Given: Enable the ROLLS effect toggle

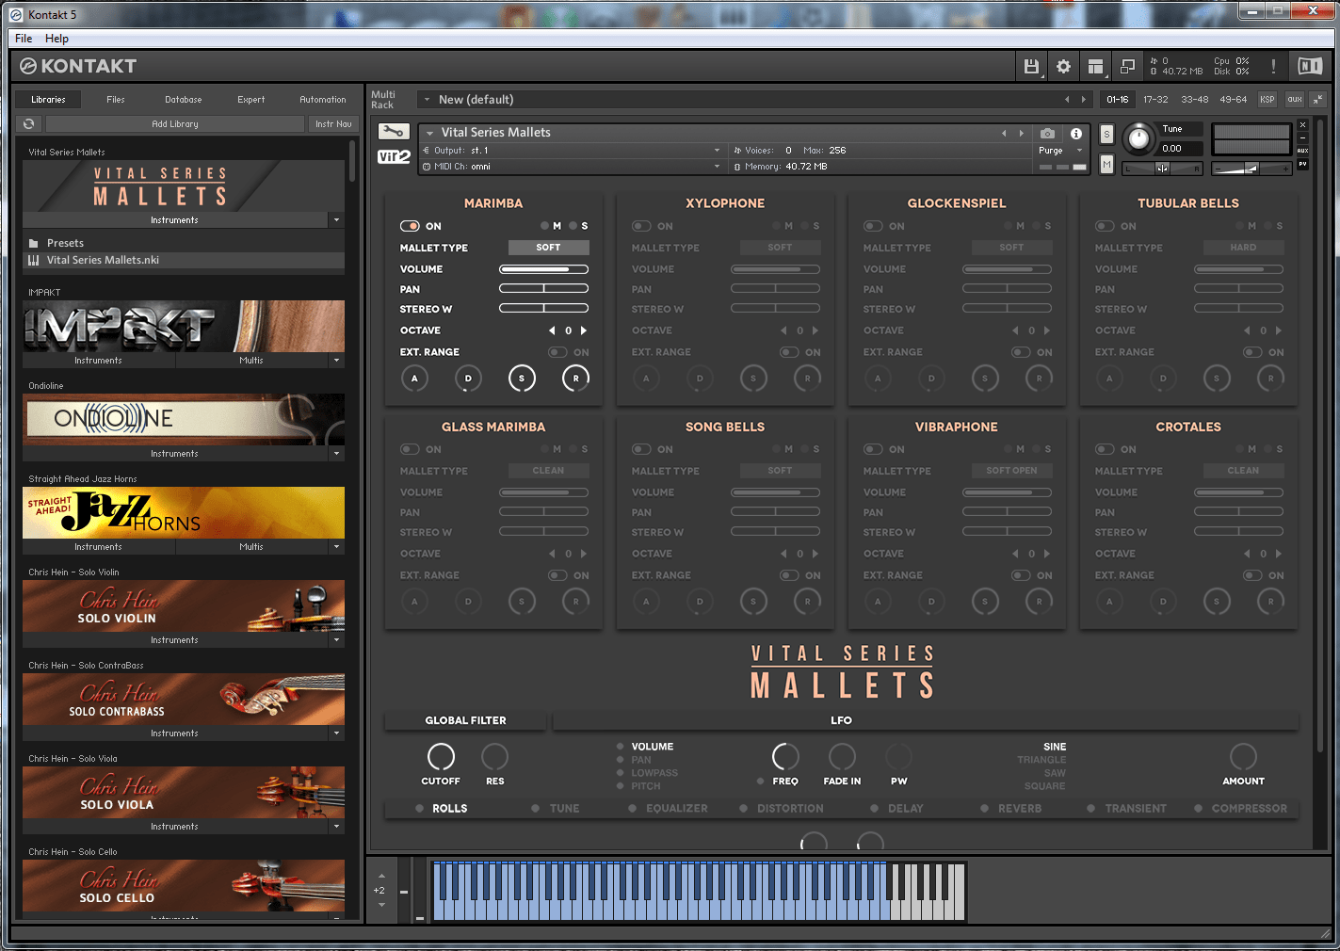Looking at the screenshot, I should (420, 808).
